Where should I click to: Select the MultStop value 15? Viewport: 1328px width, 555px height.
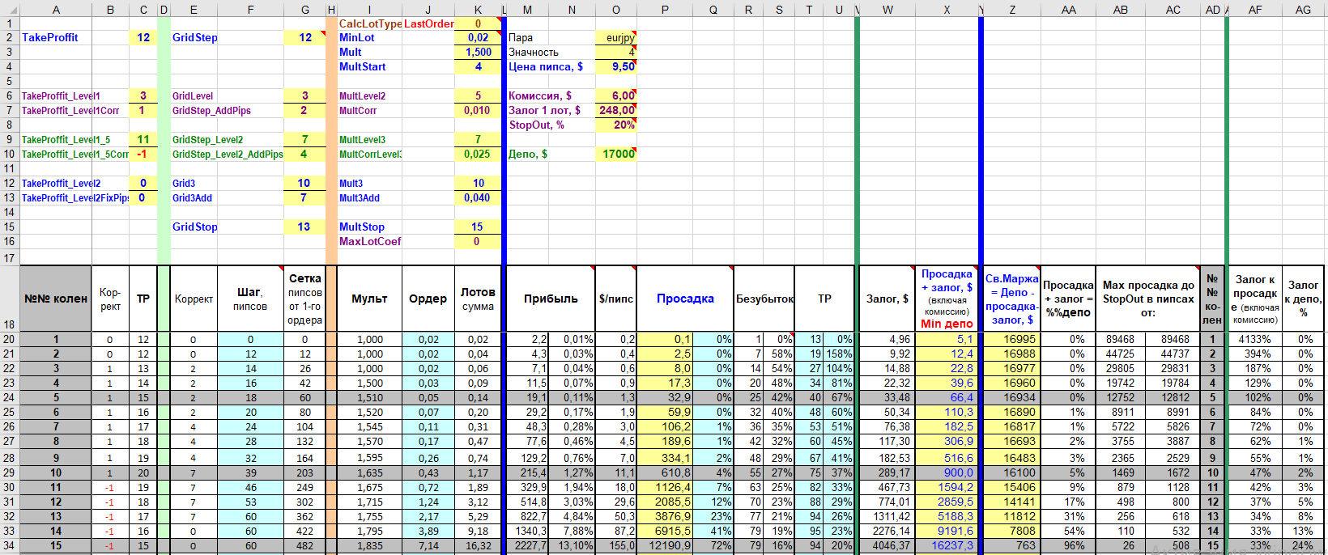[478, 227]
